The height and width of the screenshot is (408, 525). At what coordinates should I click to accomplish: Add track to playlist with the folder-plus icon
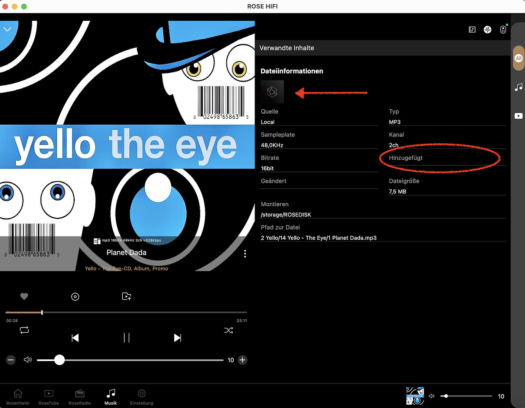click(126, 297)
